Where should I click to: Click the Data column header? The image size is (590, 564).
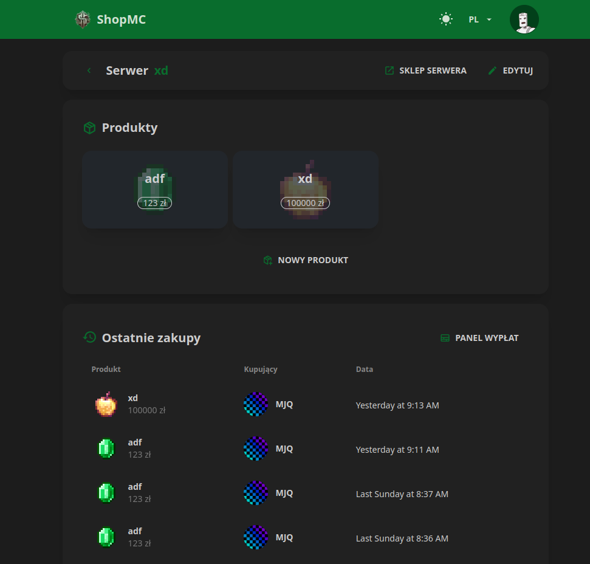(x=365, y=369)
